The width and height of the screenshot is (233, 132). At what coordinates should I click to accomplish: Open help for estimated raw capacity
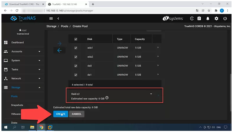tap(107, 98)
